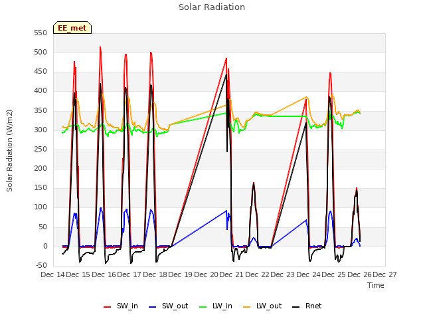Click the Dec 24 x-axis label
Image resolution: width=425 pixels, height=319 pixels.
pos(308,274)
